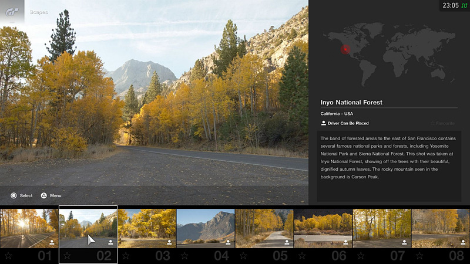Click the world map graphic
This screenshot has height=264, width=470.
pos(389,55)
